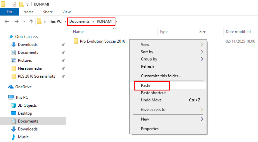Click the Pro Evolution Soccer 2016 folder icon

(76, 41)
